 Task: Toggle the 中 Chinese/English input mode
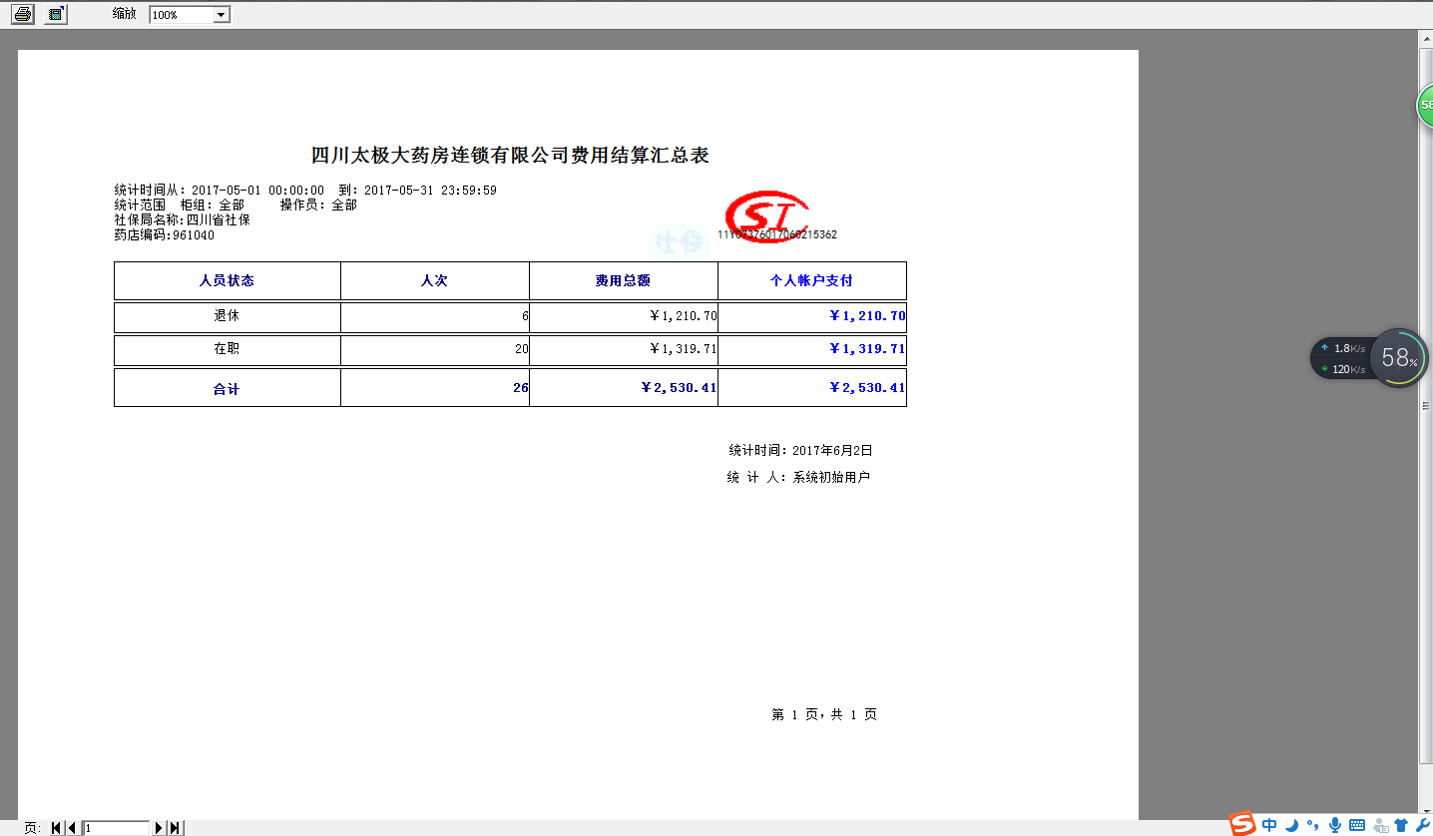point(1269,825)
